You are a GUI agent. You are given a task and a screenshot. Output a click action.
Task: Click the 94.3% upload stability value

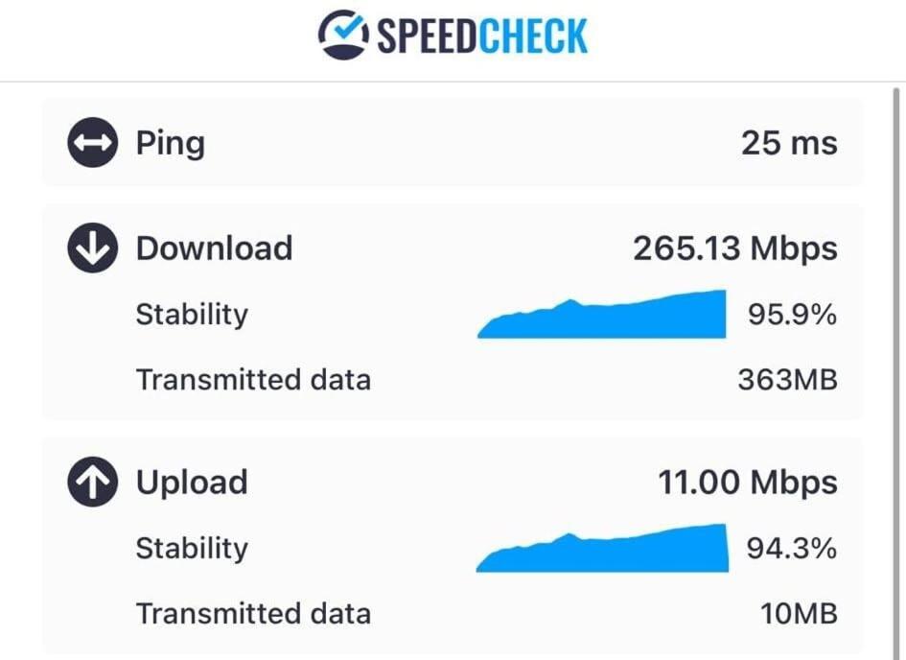pos(792,548)
